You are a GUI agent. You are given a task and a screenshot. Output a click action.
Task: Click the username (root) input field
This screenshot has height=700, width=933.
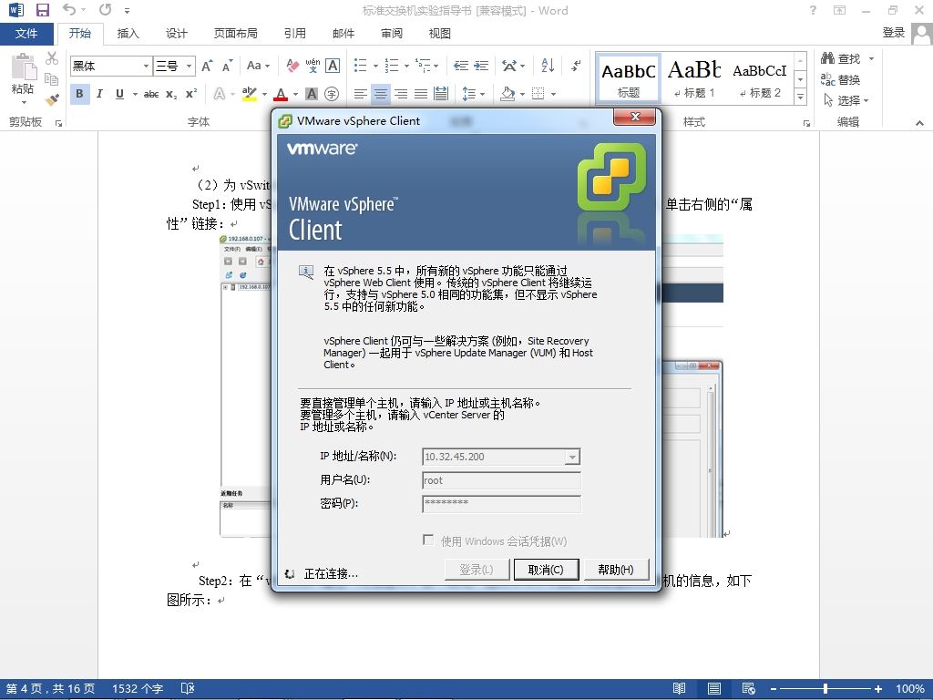[501, 480]
